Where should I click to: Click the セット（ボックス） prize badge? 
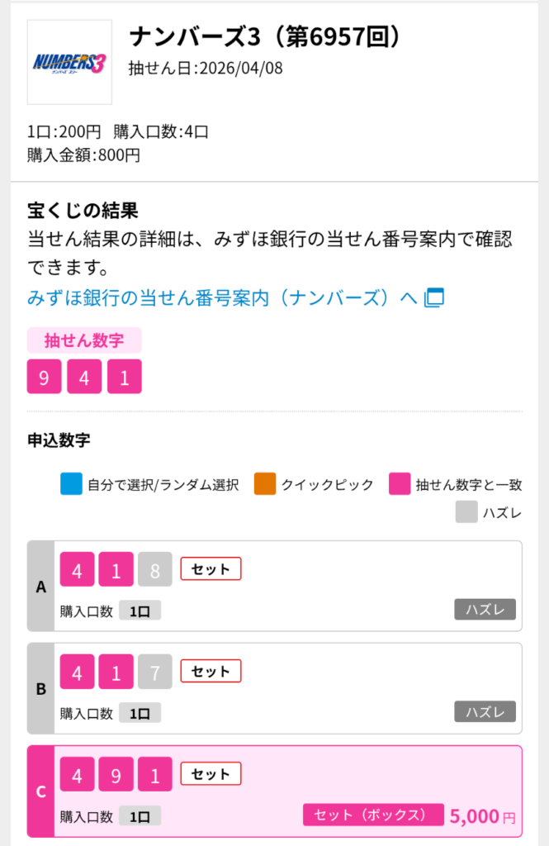[373, 815]
